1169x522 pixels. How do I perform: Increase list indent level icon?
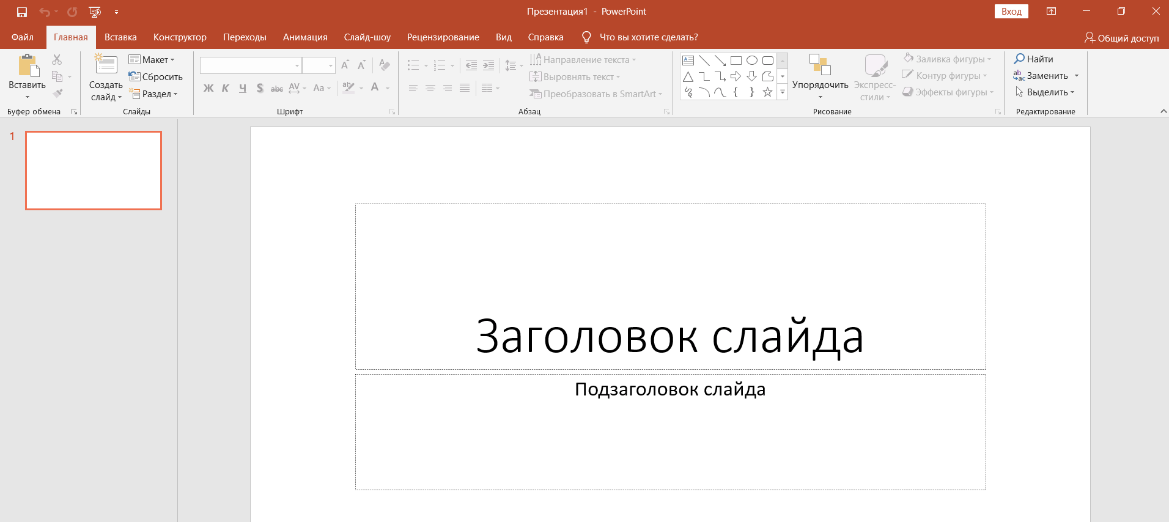pos(488,65)
